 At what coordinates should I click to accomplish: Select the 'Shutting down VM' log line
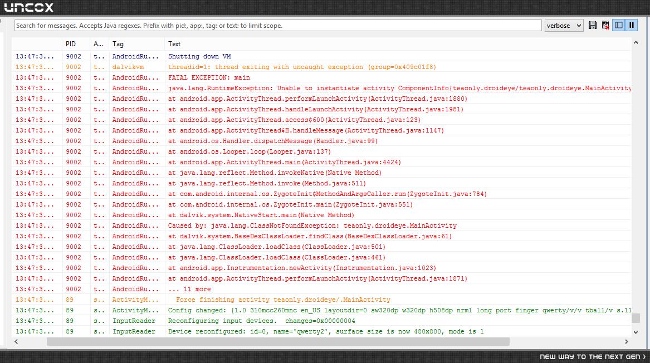coord(321,56)
